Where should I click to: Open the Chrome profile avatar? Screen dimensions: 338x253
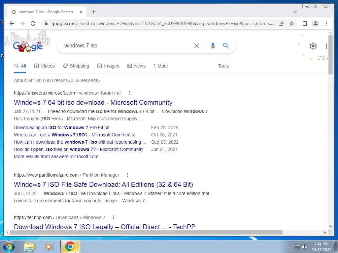pyautogui.click(x=315, y=23)
